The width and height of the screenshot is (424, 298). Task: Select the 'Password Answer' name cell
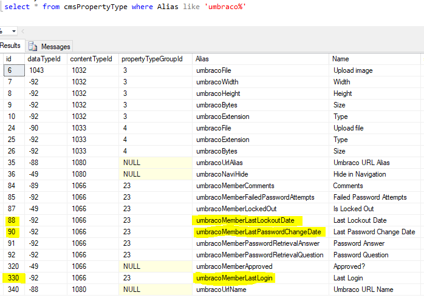pyautogui.click(x=375, y=243)
